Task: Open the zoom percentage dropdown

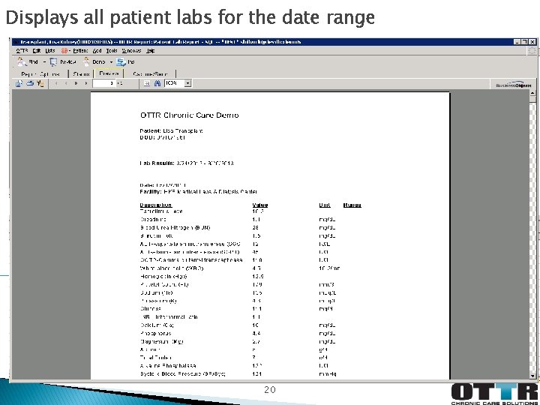Action: 187,83
